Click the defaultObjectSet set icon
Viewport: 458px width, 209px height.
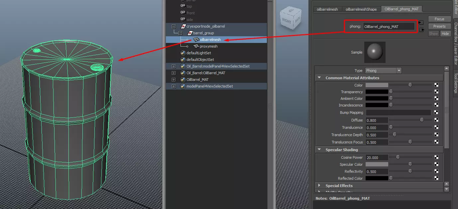183,60
